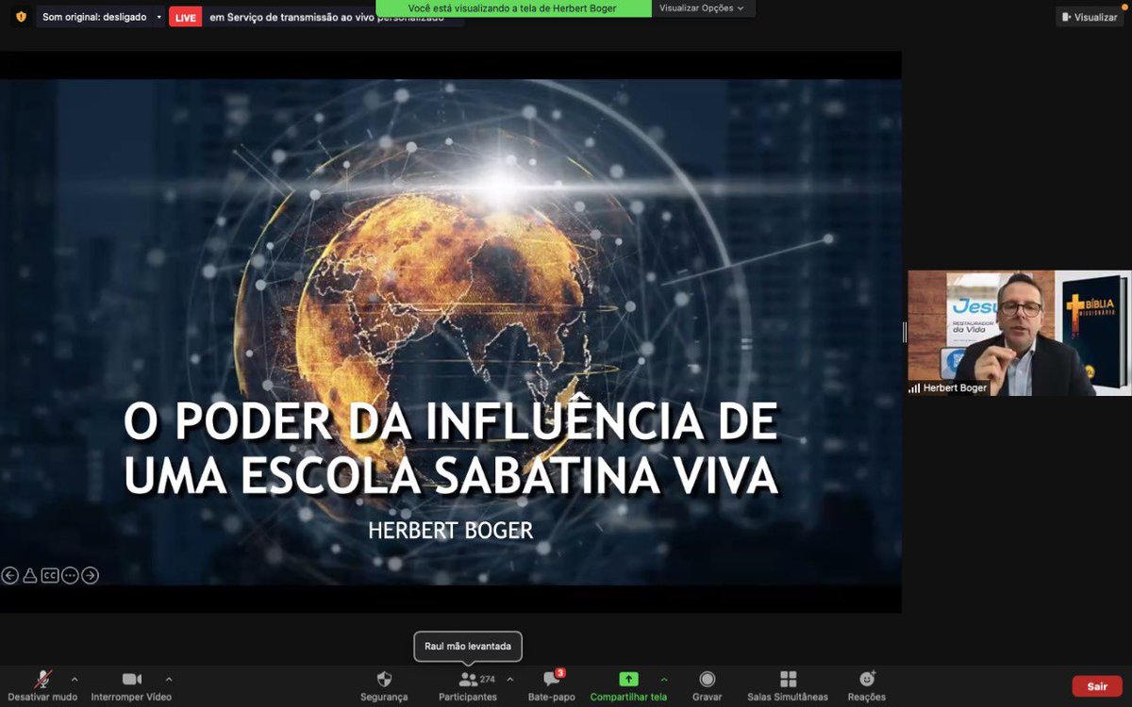Open 'Visualizar Opções' dropdown menu
The width and height of the screenshot is (1132, 707).
pos(701,8)
